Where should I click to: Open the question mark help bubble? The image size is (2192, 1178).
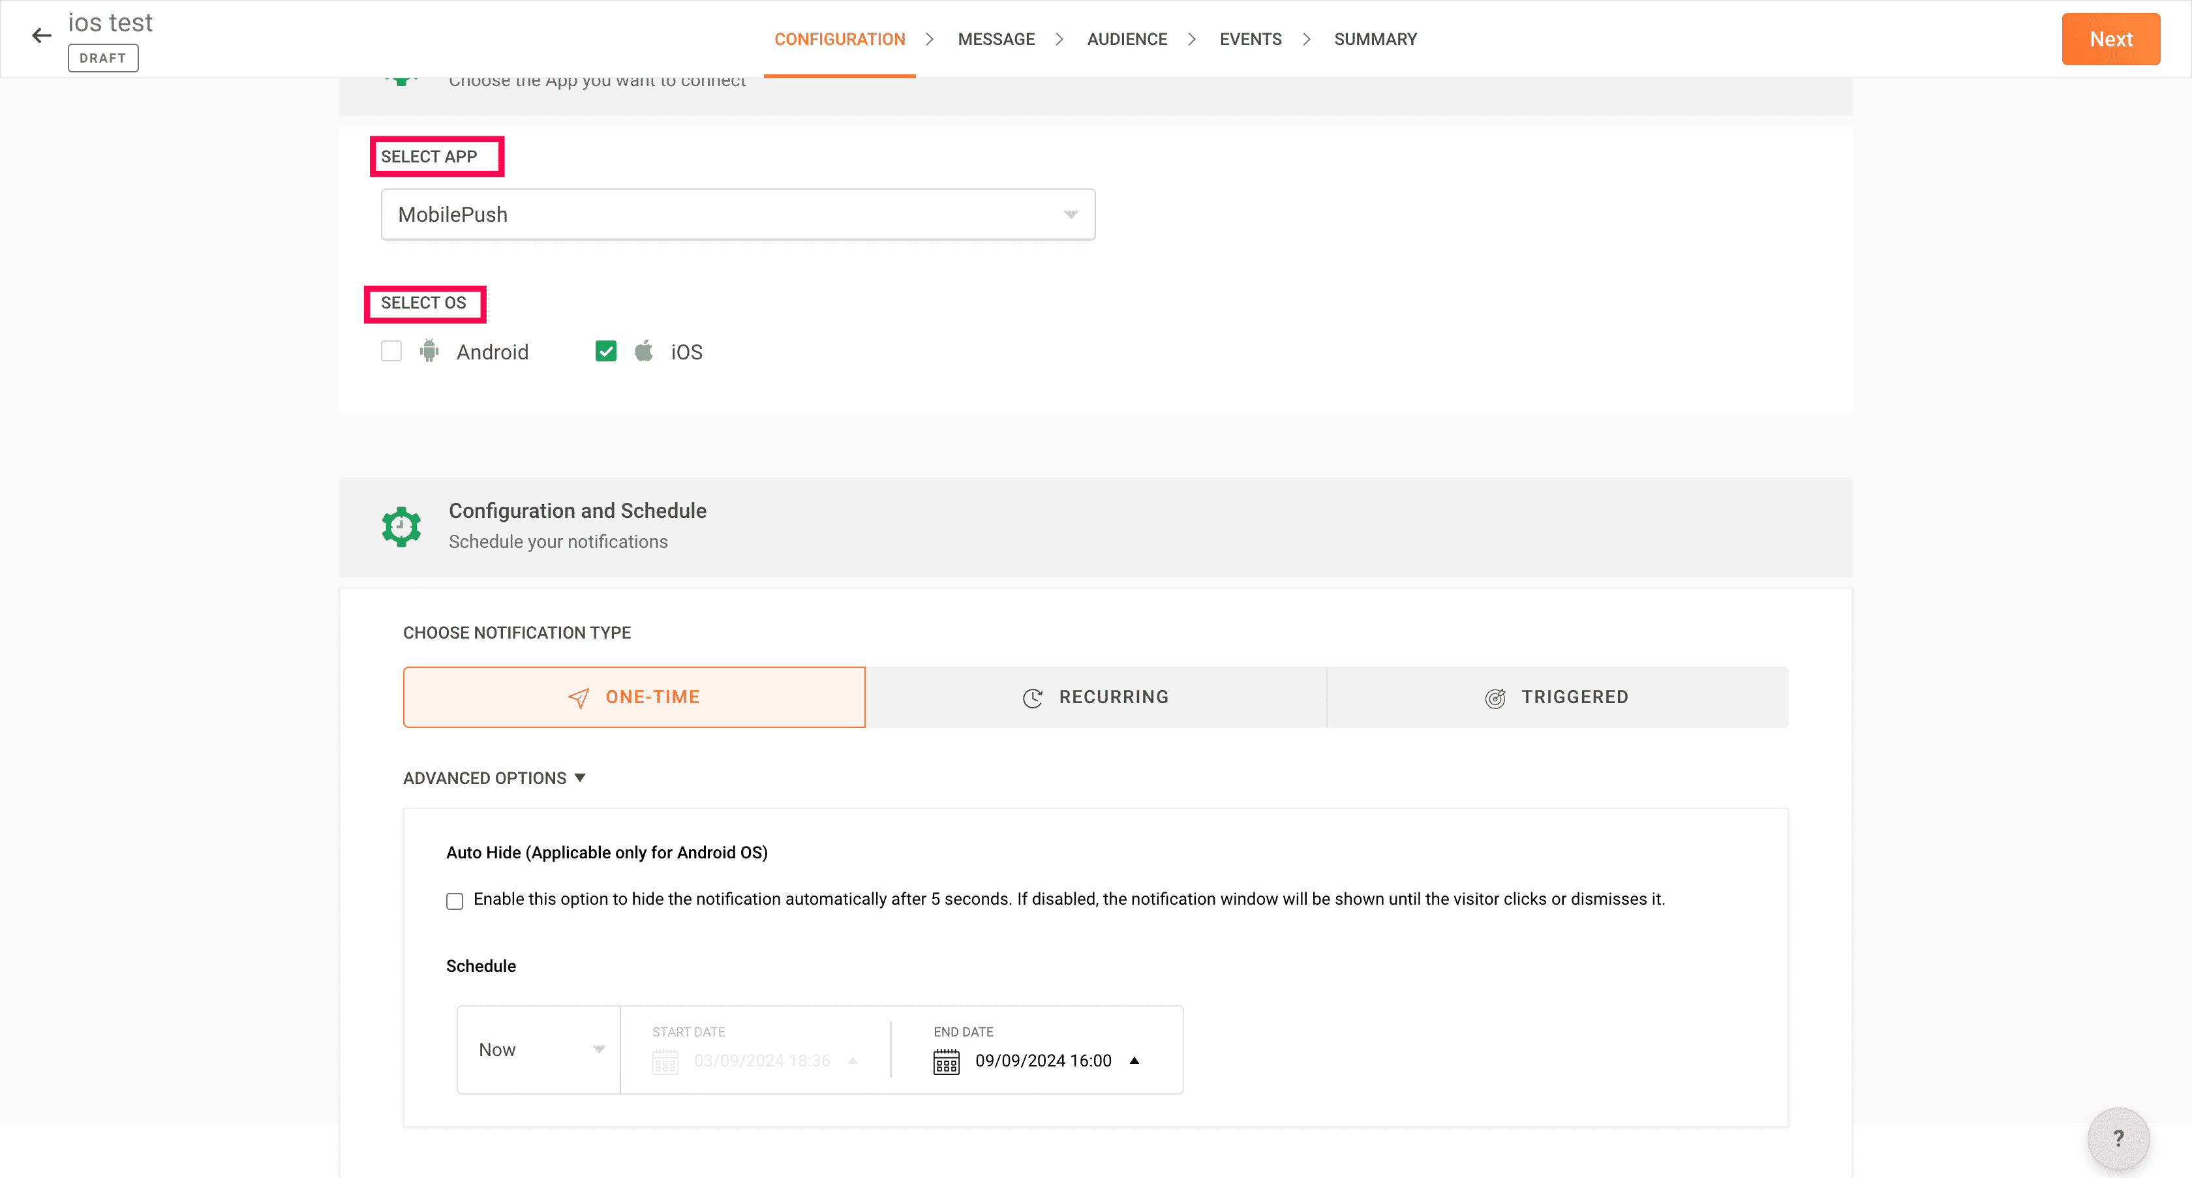(x=2118, y=1138)
